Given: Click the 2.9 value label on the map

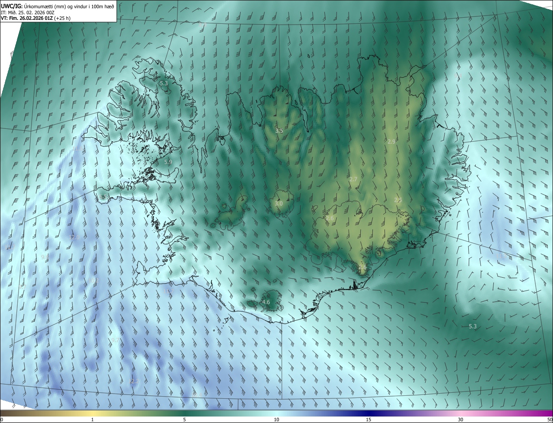Looking at the screenshot, I should click(x=391, y=141).
